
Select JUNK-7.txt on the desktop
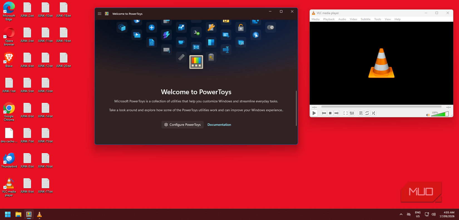pos(27,135)
